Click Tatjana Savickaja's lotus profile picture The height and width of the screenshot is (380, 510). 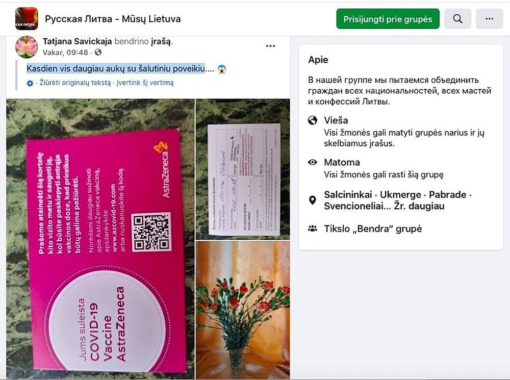(27, 47)
